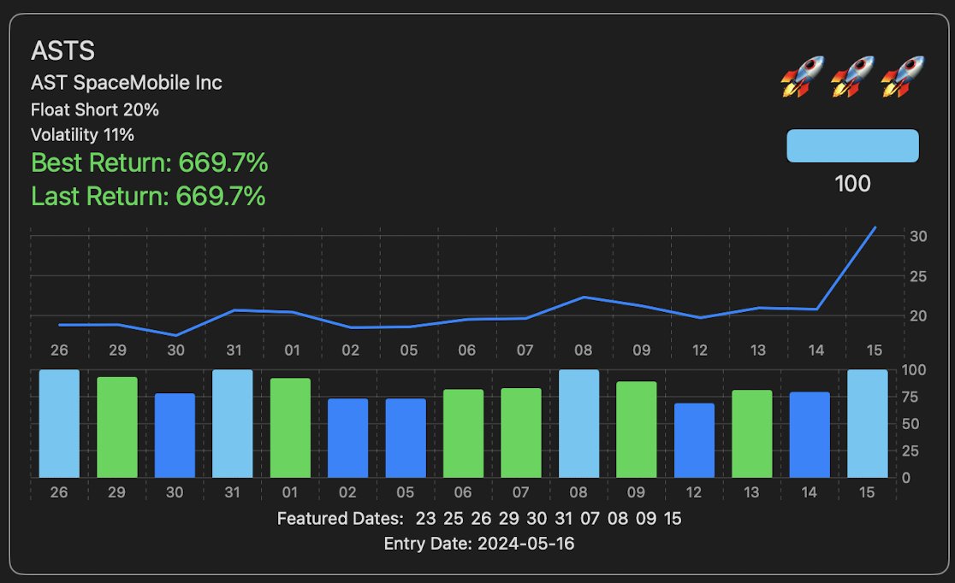955x583 pixels.
Task: Click the dark blue bar for date 05
Action: point(406,439)
